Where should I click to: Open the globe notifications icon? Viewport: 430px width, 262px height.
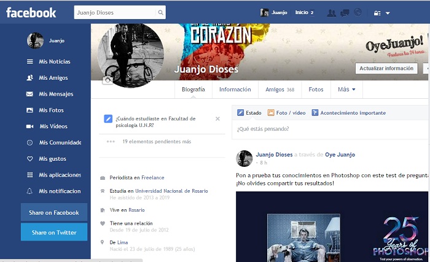point(358,12)
